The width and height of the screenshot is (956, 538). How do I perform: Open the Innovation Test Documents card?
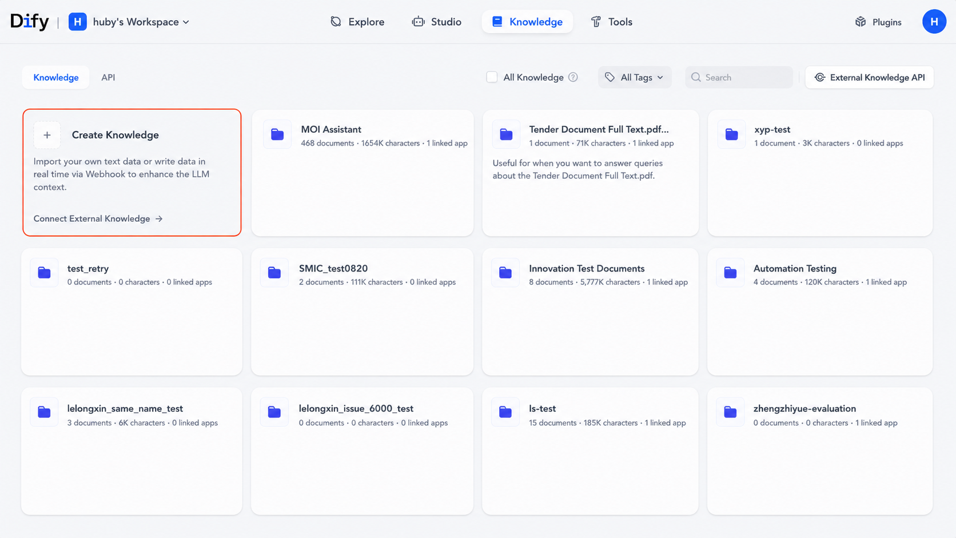590,312
